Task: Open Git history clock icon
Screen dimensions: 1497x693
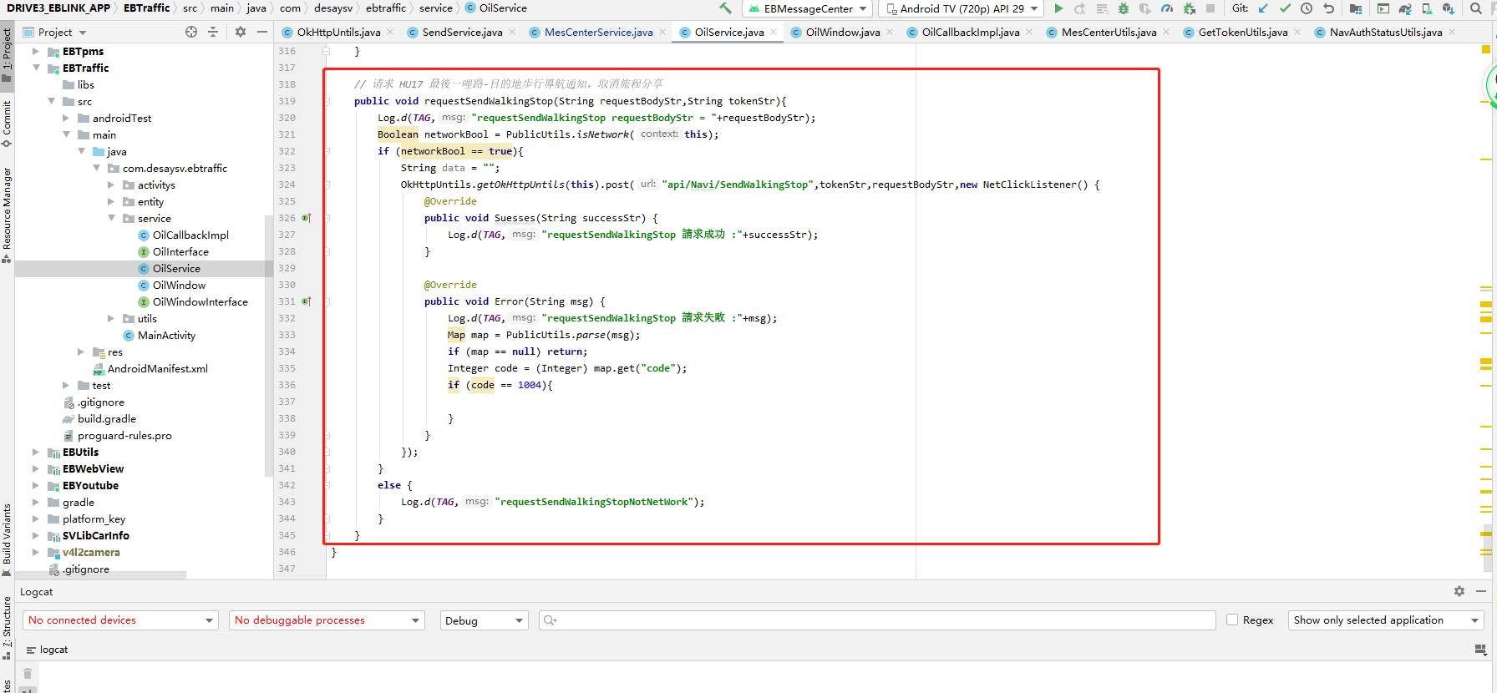Action: pos(1307,8)
